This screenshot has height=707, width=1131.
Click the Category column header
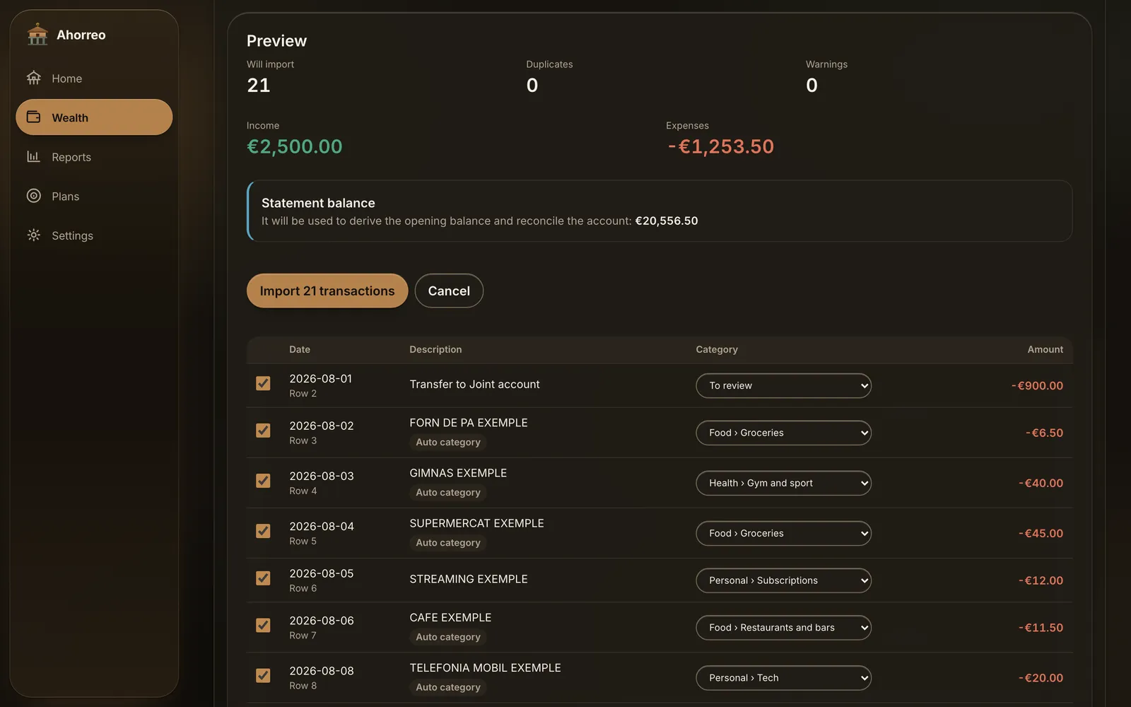pyautogui.click(x=717, y=349)
